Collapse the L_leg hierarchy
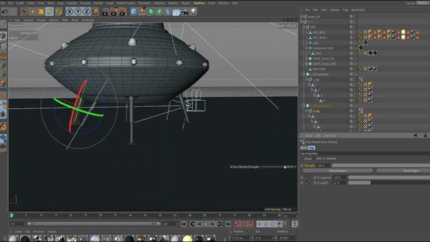430x242 pixels. tap(306, 79)
